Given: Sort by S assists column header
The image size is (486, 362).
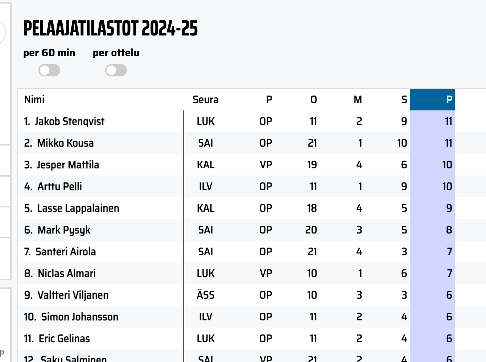Looking at the screenshot, I should [404, 100].
